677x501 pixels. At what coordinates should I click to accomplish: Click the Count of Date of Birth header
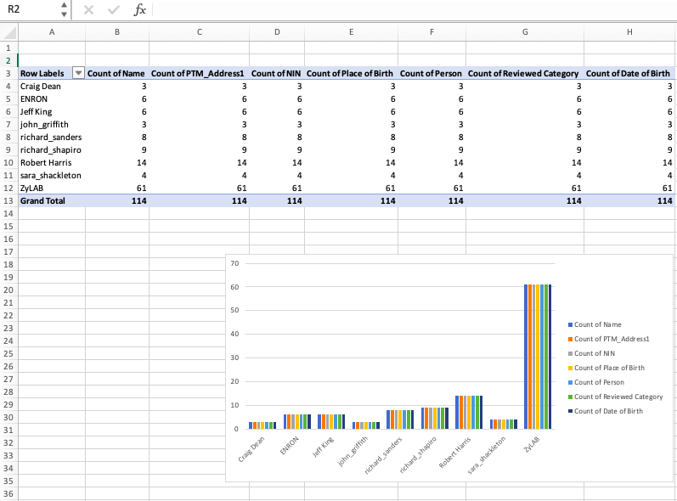pos(629,73)
